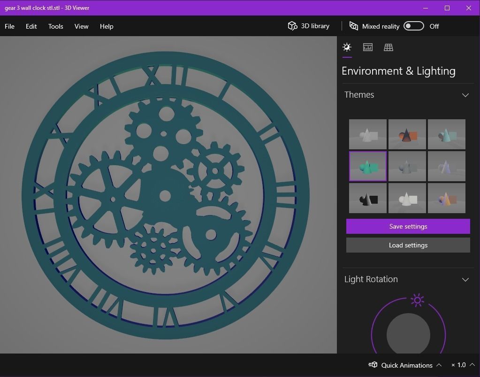Screen dimensions: 480x377
Task: Open the View menu
Action: [x=81, y=26]
